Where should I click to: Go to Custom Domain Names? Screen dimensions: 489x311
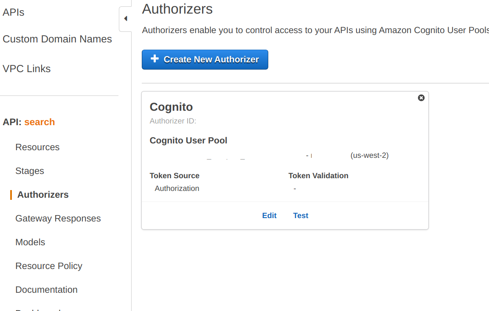tap(57, 39)
